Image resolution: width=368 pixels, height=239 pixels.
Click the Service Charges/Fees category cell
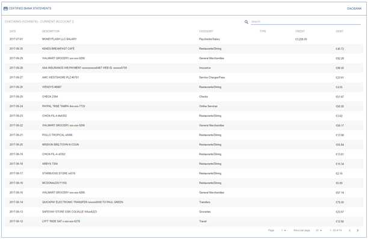(x=212, y=78)
